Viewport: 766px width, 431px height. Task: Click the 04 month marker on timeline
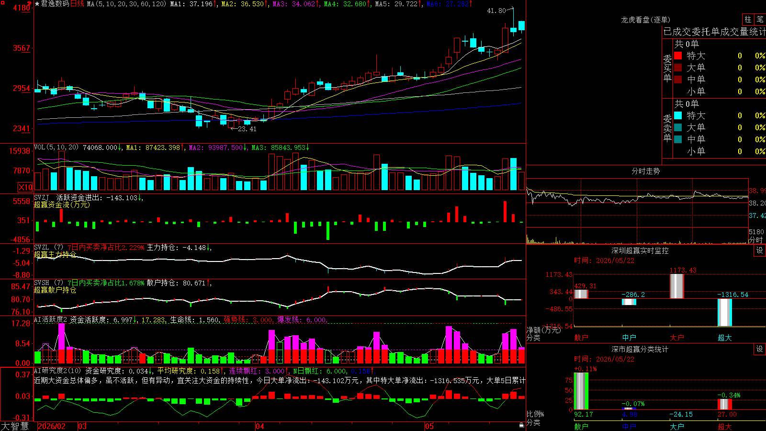click(x=260, y=426)
